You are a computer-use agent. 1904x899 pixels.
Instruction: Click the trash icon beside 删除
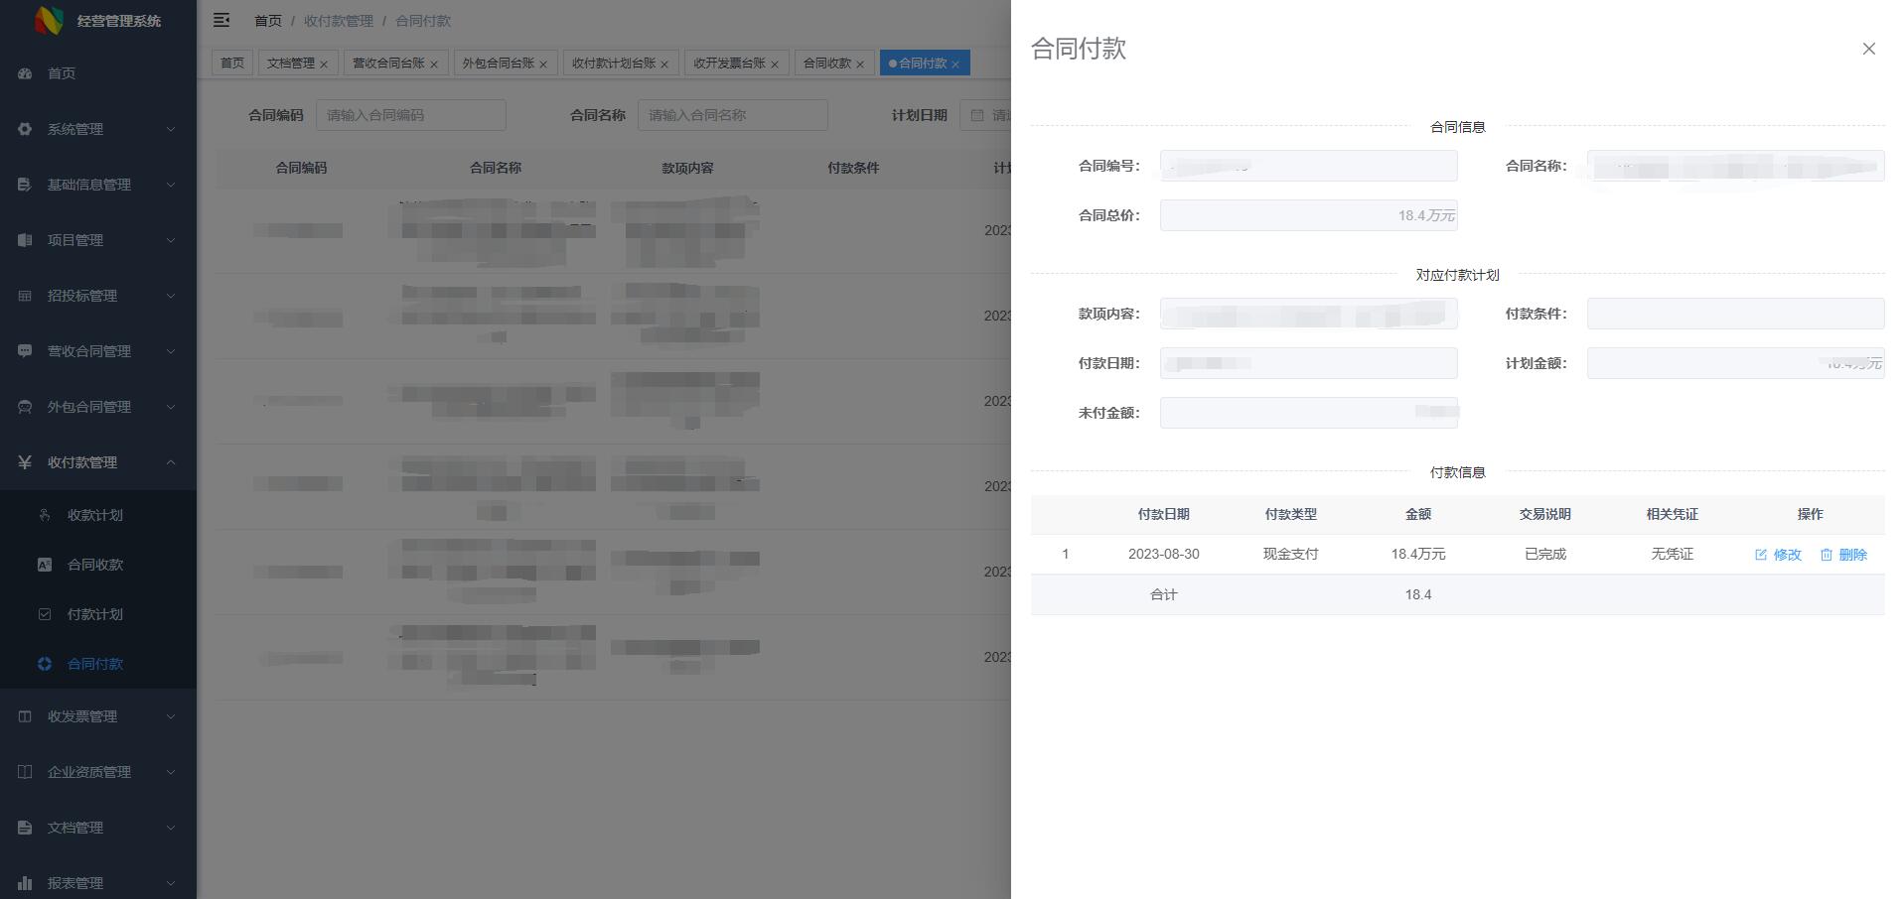tap(1827, 555)
